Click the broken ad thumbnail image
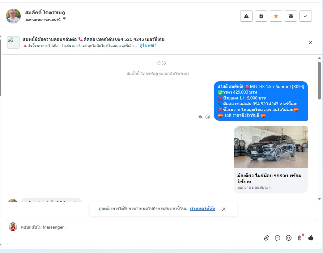The width and height of the screenshot is (323, 253). 13,42
